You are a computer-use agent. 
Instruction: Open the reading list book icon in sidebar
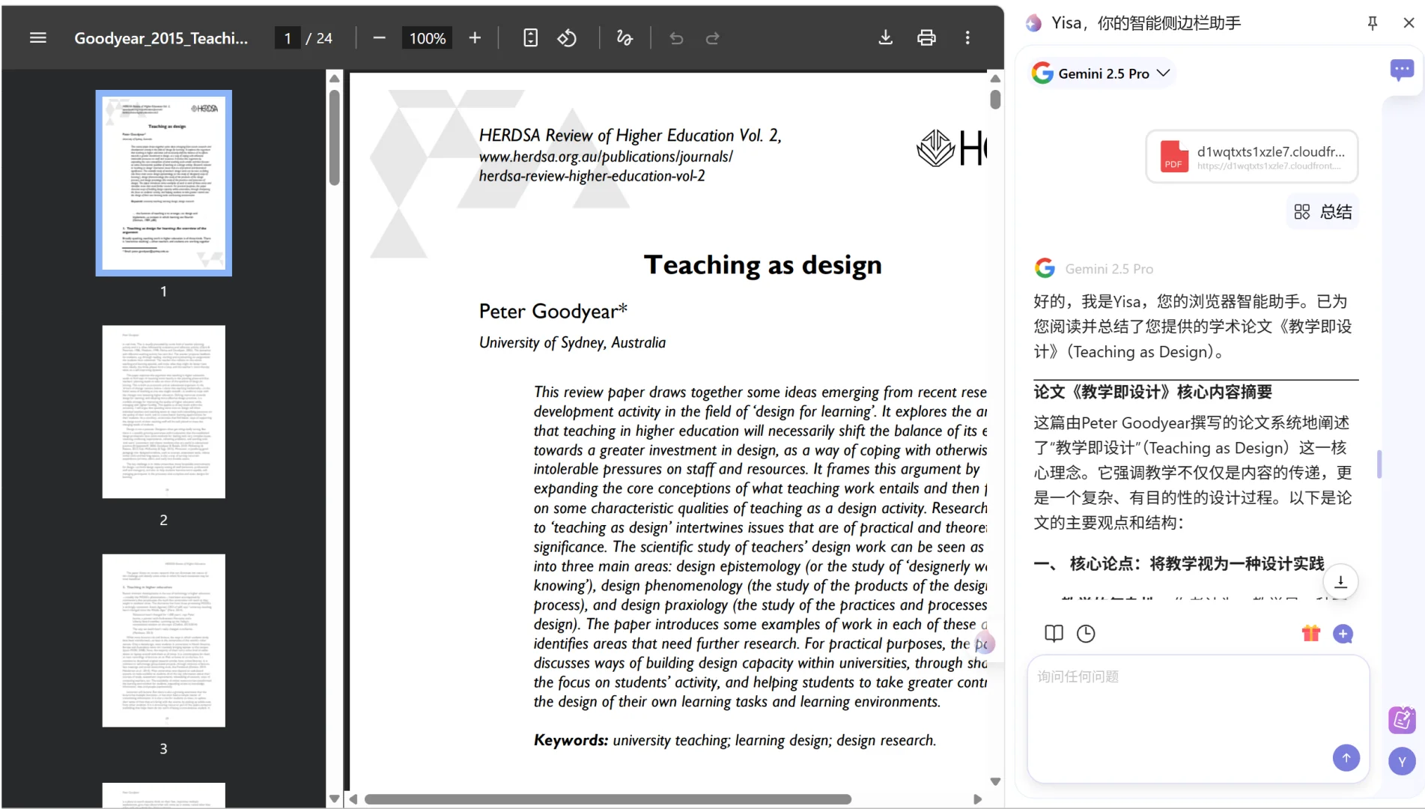click(1053, 633)
